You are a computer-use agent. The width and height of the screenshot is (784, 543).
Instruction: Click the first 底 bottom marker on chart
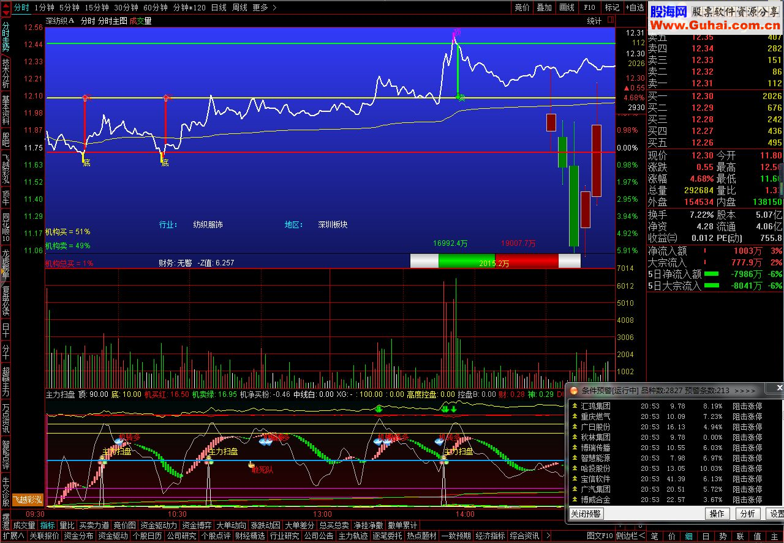[86, 163]
